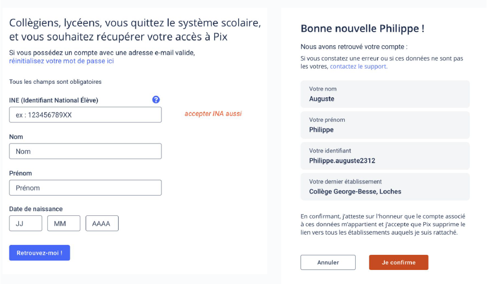Click the INE (Identifiant National Élève) label
Screen dimensions: 487x284
pyautogui.click(x=54, y=100)
